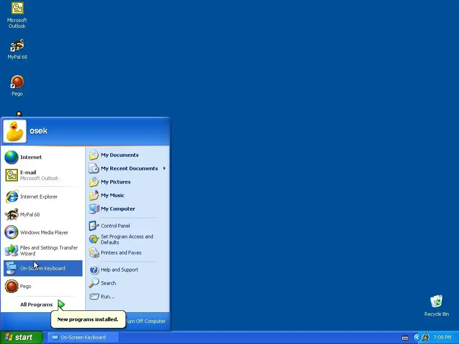
Task: Open Search from the start menu
Action: (x=128, y=283)
